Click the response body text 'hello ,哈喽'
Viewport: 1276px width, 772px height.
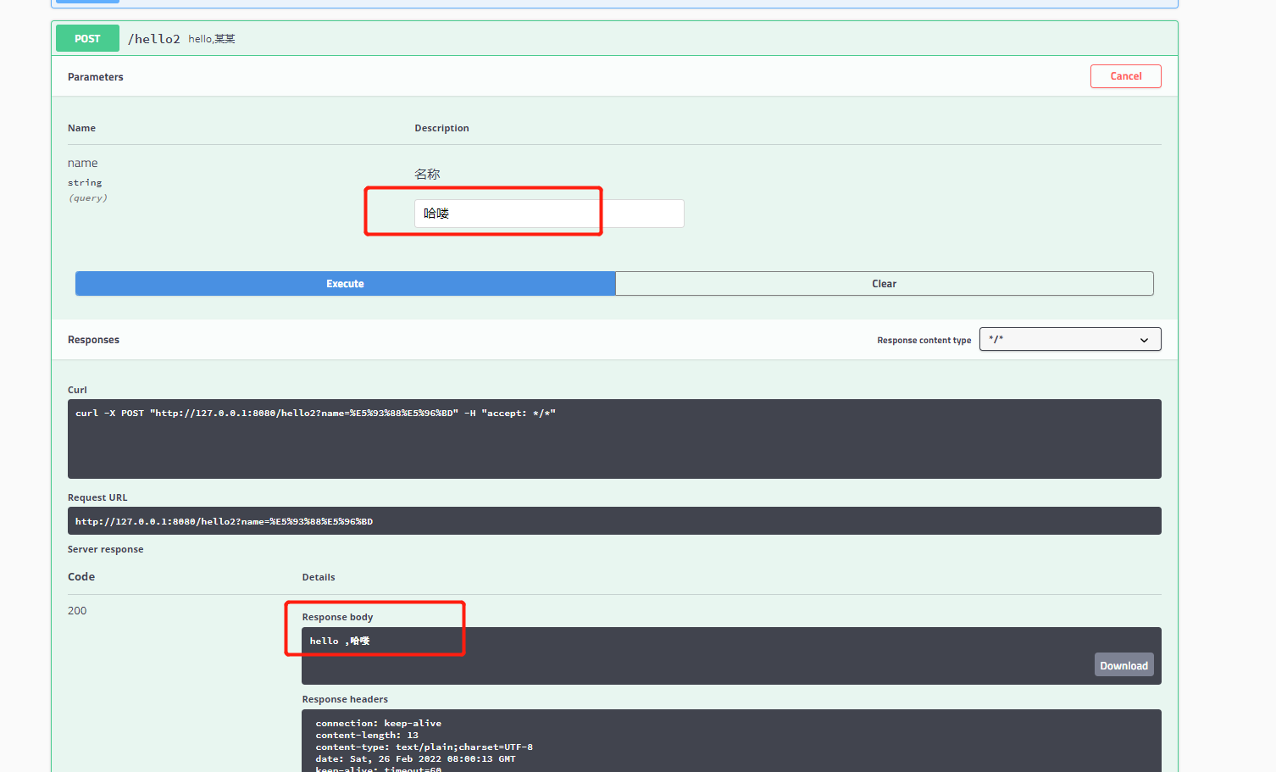pos(340,641)
